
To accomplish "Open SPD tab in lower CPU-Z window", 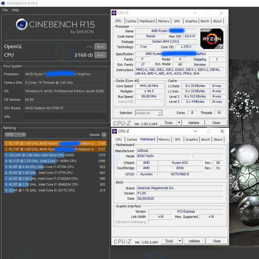I will [178, 139].
